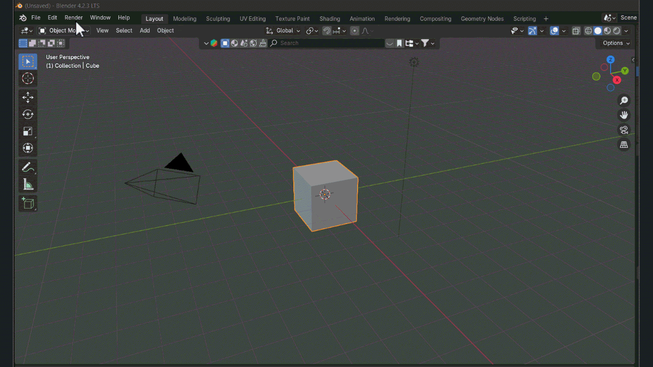653x367 pixels.
Task: Pick the Add Cube tool
Action: pyautogui.click(x=28, y=203)
